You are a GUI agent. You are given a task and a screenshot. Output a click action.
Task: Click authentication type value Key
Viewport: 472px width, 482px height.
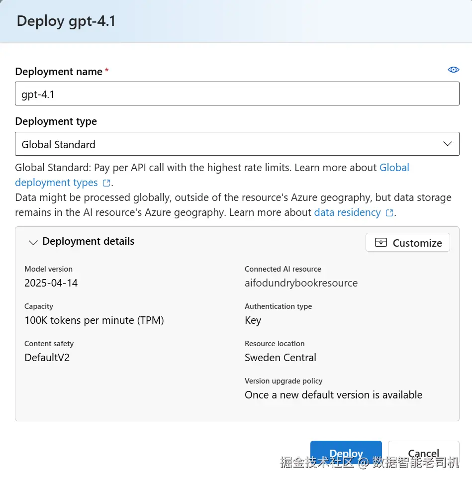[x=253, y=320]
